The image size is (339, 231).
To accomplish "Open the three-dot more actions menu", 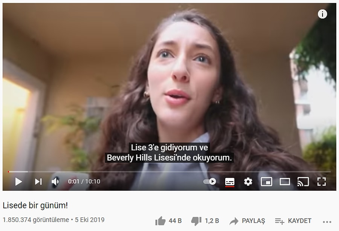I will click(x=327, y=222).
